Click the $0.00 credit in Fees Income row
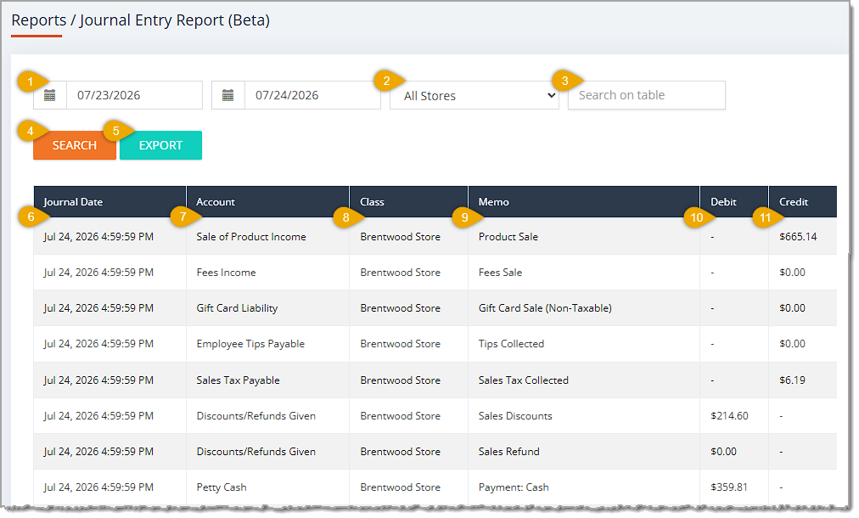The height and width of the screenshot is (518, 859). coord(792,273)
